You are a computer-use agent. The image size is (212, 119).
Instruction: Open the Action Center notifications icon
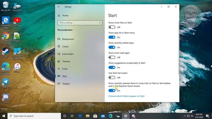[207, 116]
